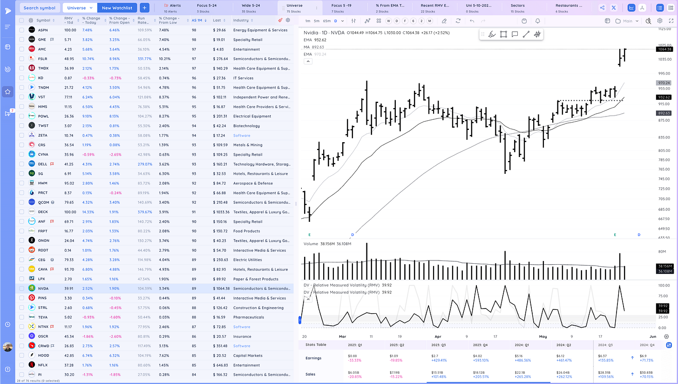Screen dimensions: 678x384
Task: Open the watchlist star icon in sidebar
Action: [7, 92]
